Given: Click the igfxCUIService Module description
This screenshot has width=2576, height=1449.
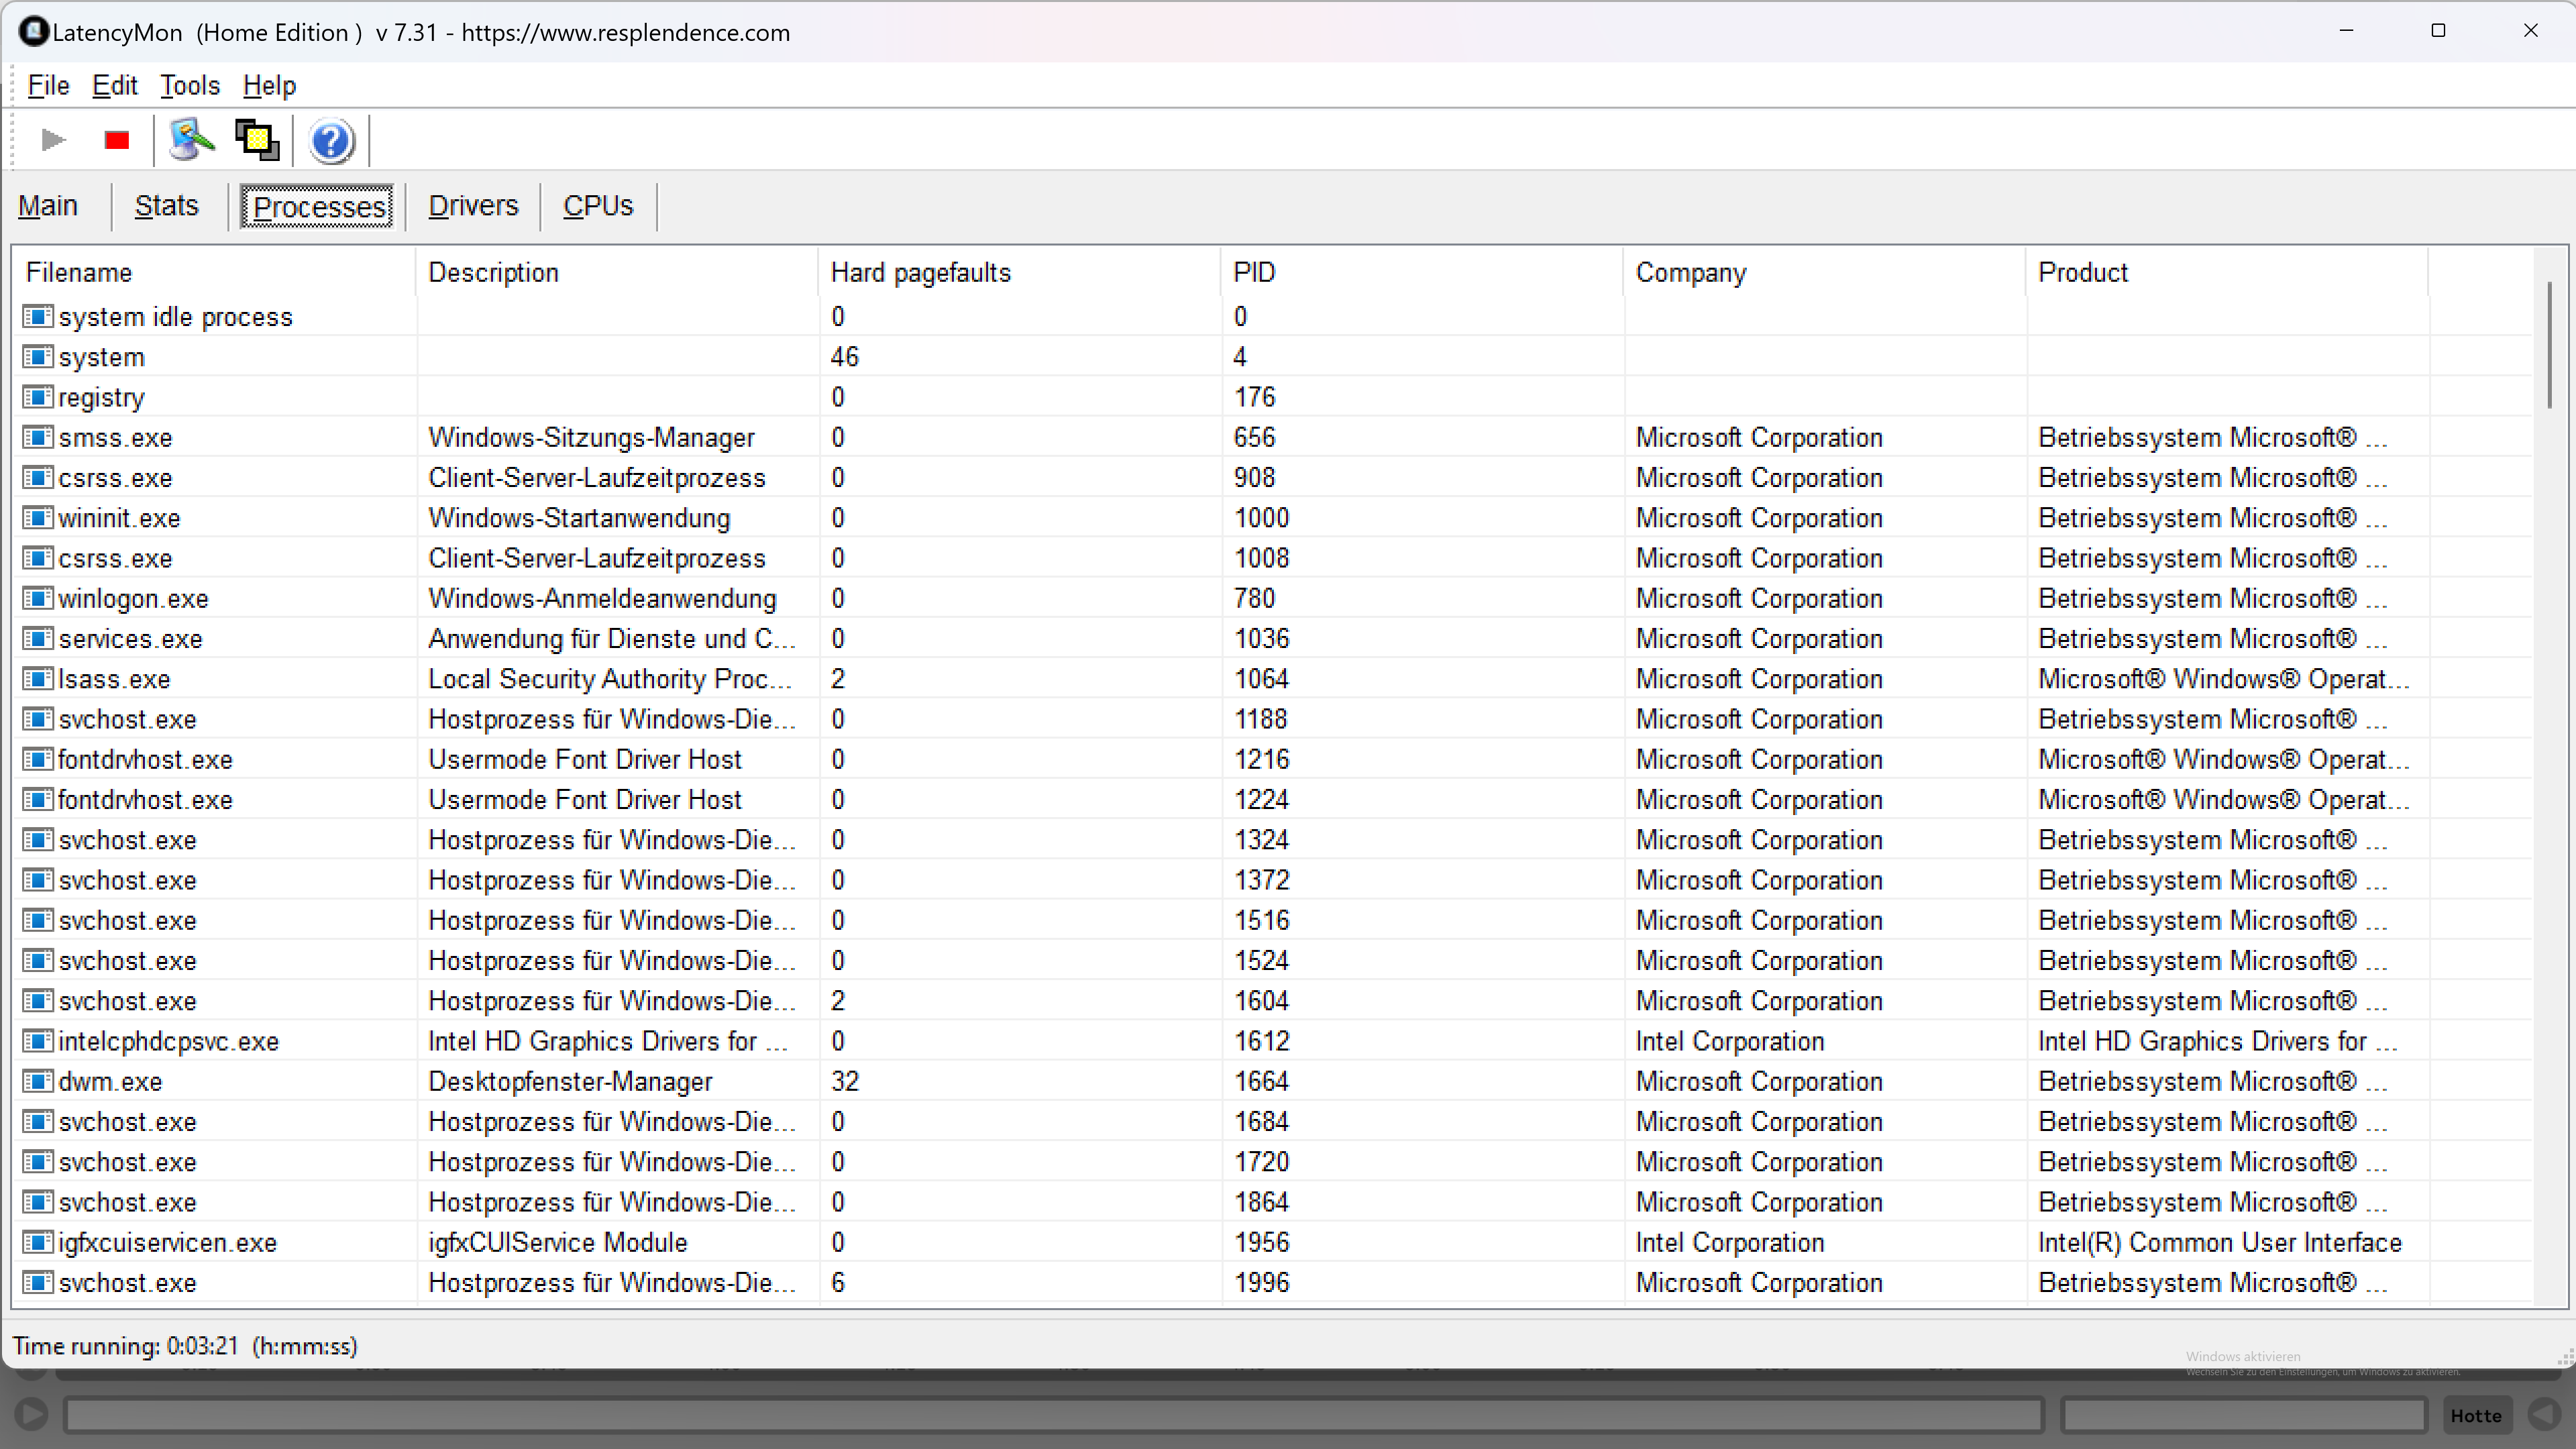Looking at the screenshot, I should 558,1242.
